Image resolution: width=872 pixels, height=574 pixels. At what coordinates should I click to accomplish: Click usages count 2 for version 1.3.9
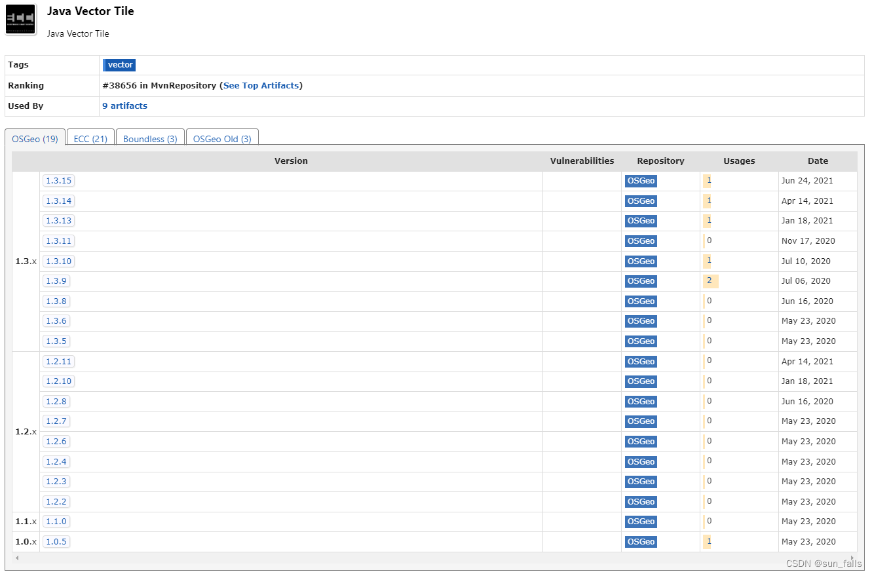pos(711,280)
